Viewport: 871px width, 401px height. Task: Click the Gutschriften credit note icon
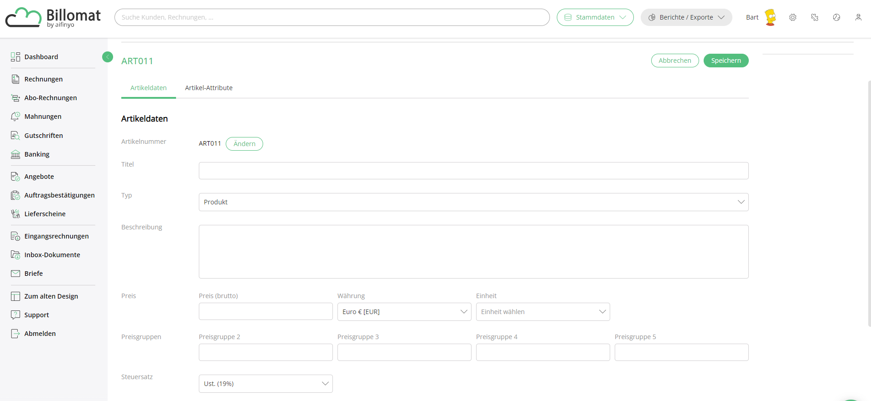click(x=16, y=136)
